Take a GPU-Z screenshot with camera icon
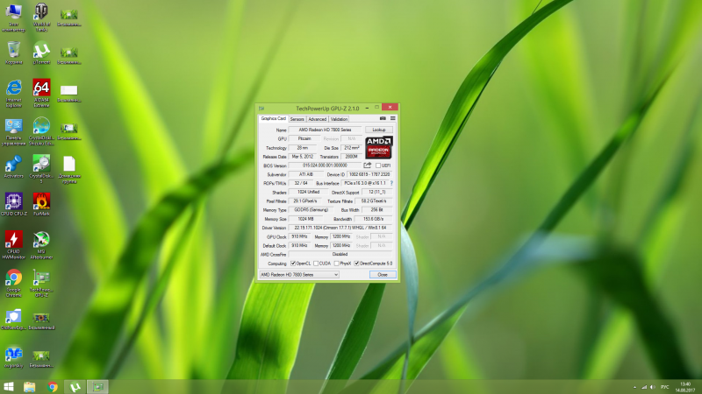The height and width of the screenshot is (394, 702). click(383, 118)
